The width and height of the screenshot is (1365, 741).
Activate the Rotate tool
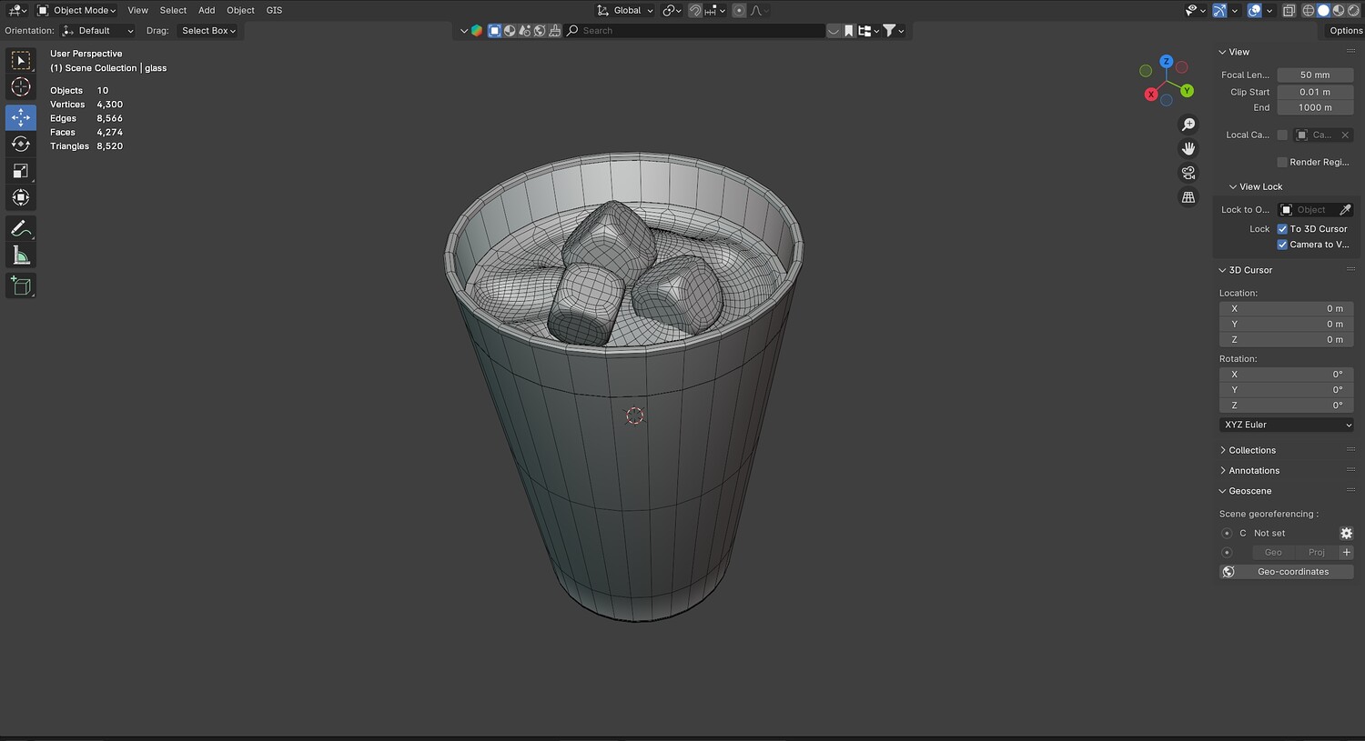(x=21, y=144)
